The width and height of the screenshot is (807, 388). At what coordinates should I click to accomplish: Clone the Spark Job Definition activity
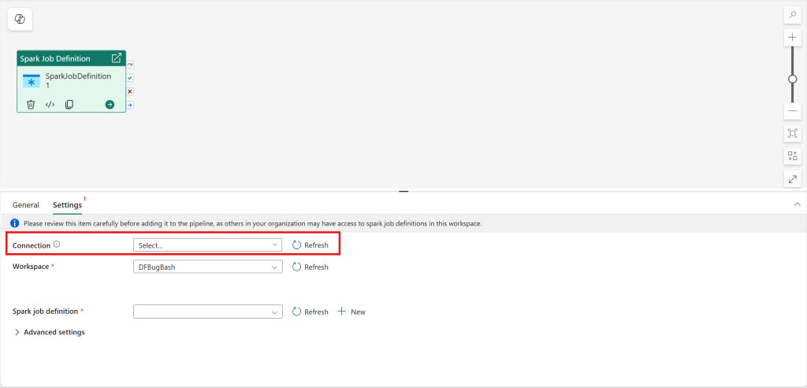69,104
